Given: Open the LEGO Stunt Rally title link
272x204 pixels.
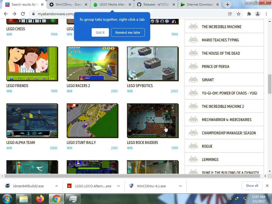Looking at the screenshot, I should (x=81, y=143).
